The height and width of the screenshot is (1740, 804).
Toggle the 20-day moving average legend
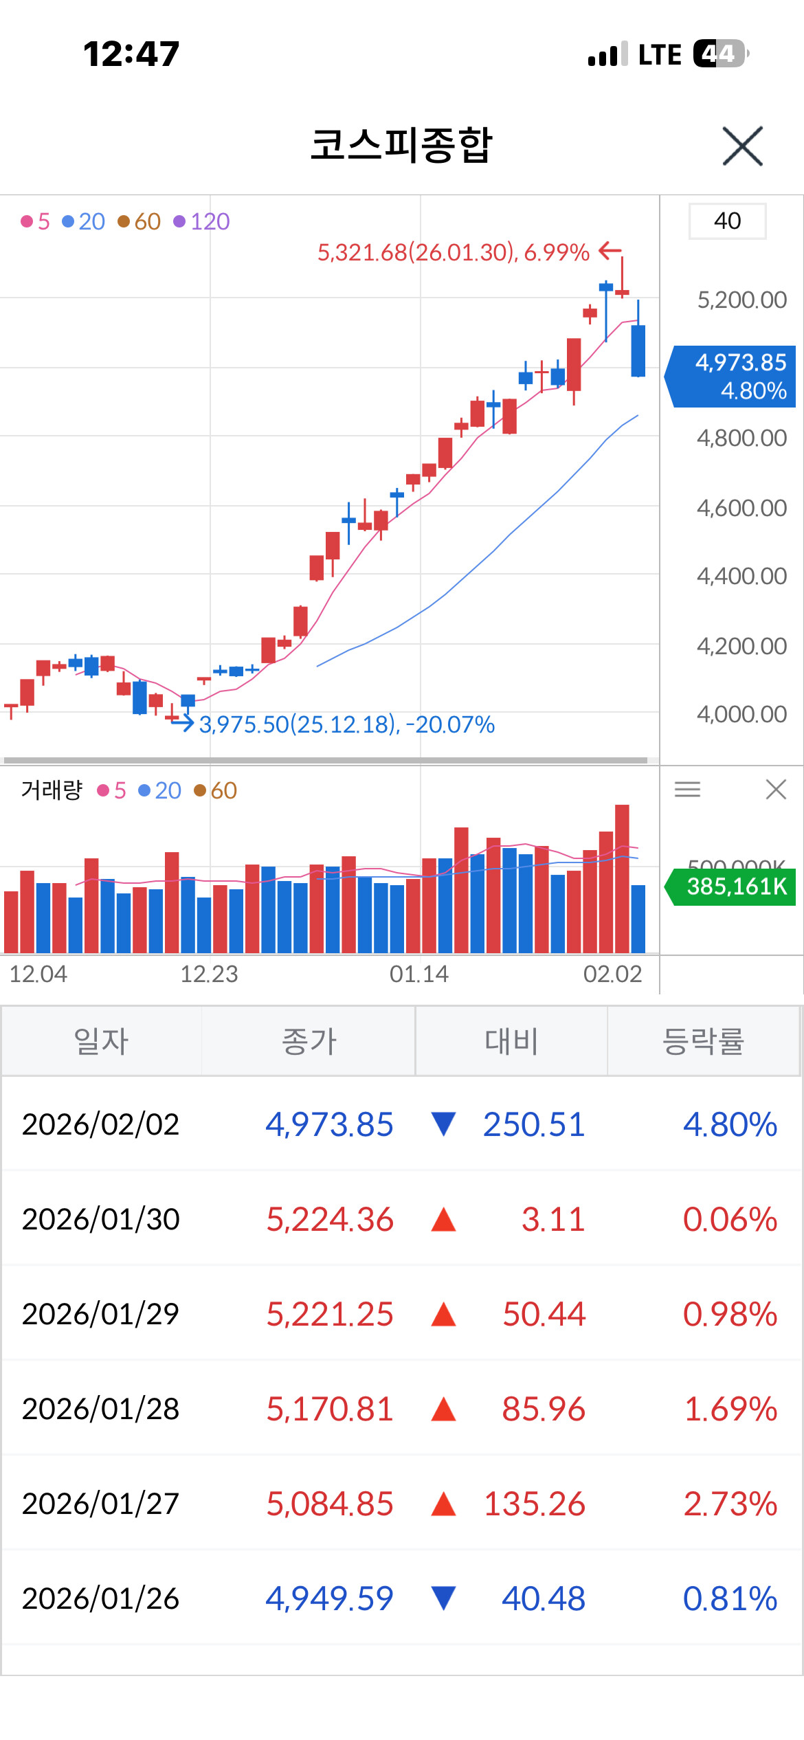coord(83,221)
